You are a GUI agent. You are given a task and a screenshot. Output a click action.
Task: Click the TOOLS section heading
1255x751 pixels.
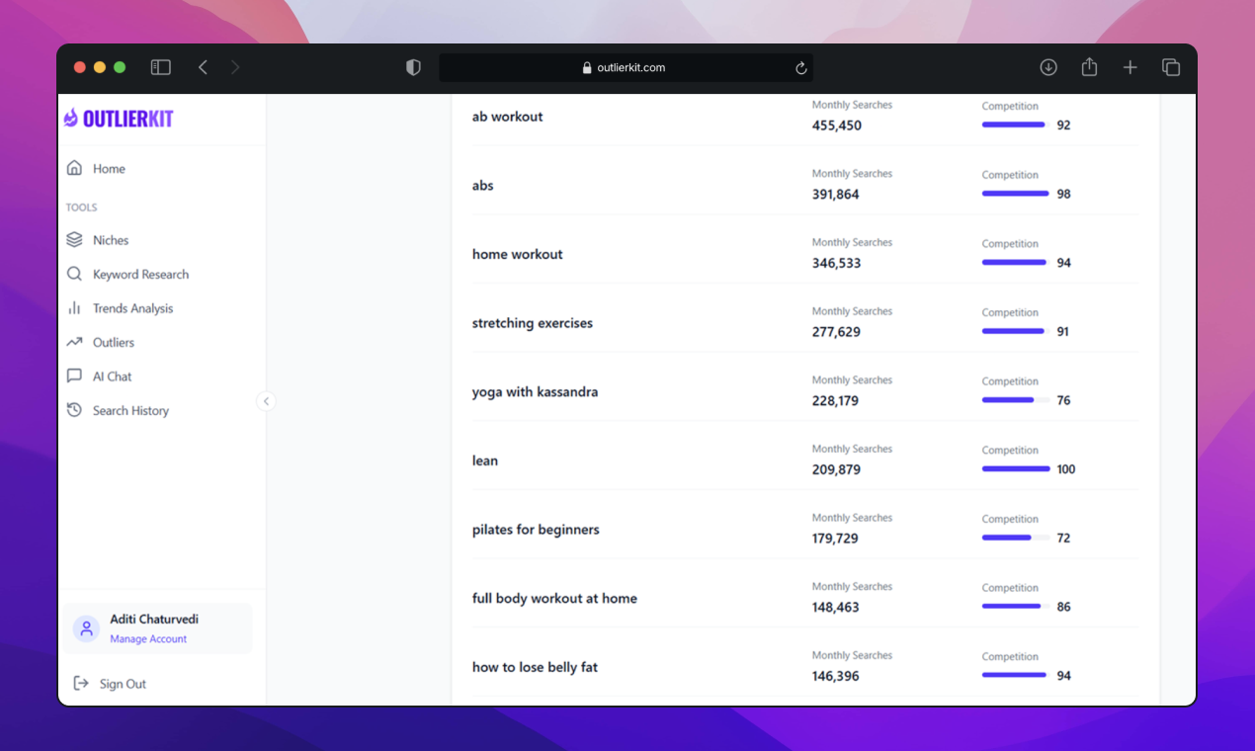tap(81, 208)
